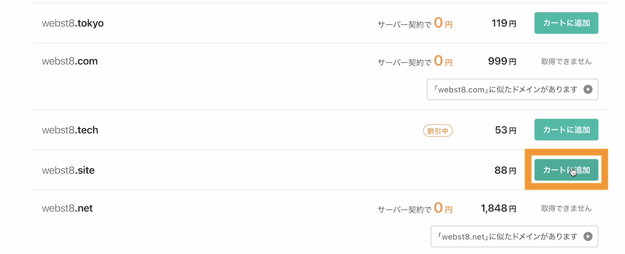
Task: Click the 割引中 badge on webst8.tech
Action: pyautogui.click(x=438, y=131)
